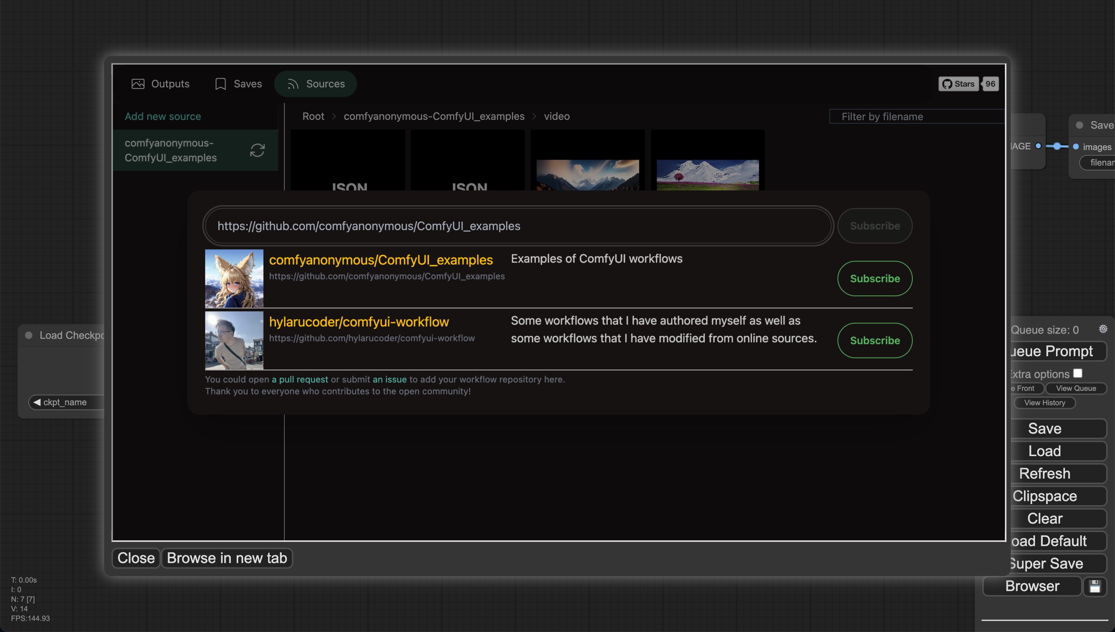Subscribe to hylarucoder/comfyui-workflow repository
The width and height of the screenshot is (1115, 632).
[x=874, y=340]
